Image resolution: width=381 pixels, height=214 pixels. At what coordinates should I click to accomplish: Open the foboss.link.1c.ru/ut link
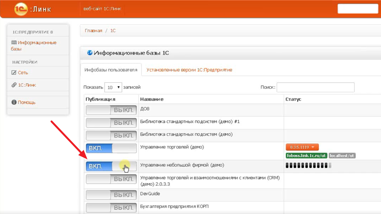click(x=306, y=156)
